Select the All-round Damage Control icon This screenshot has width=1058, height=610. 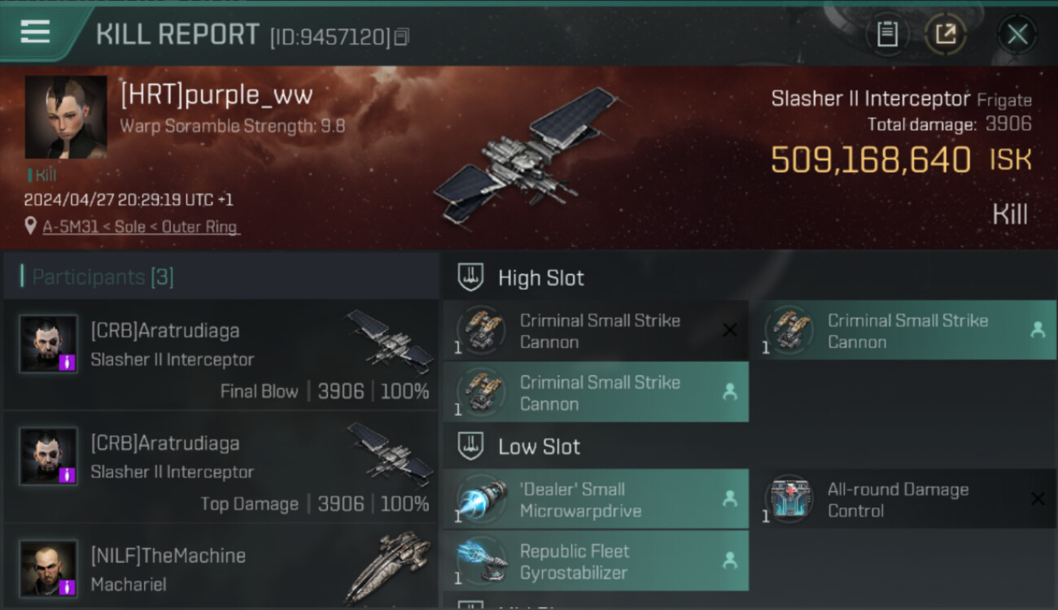(x=789, y=499)
